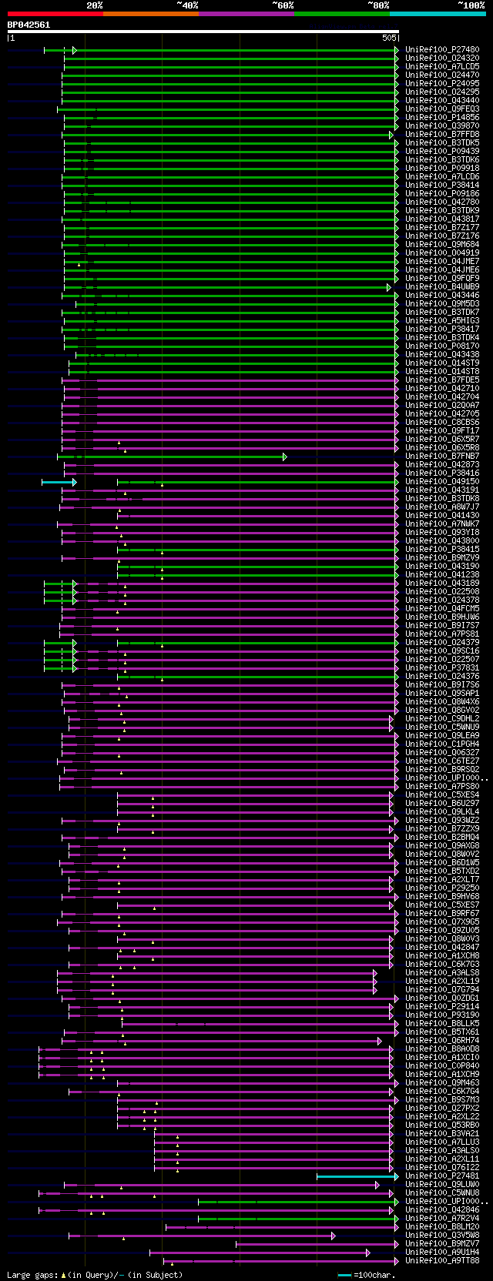Select the UniRef100_B7Z177 entry
This screenshot has height=1281, width=493.
coord(442,228)
